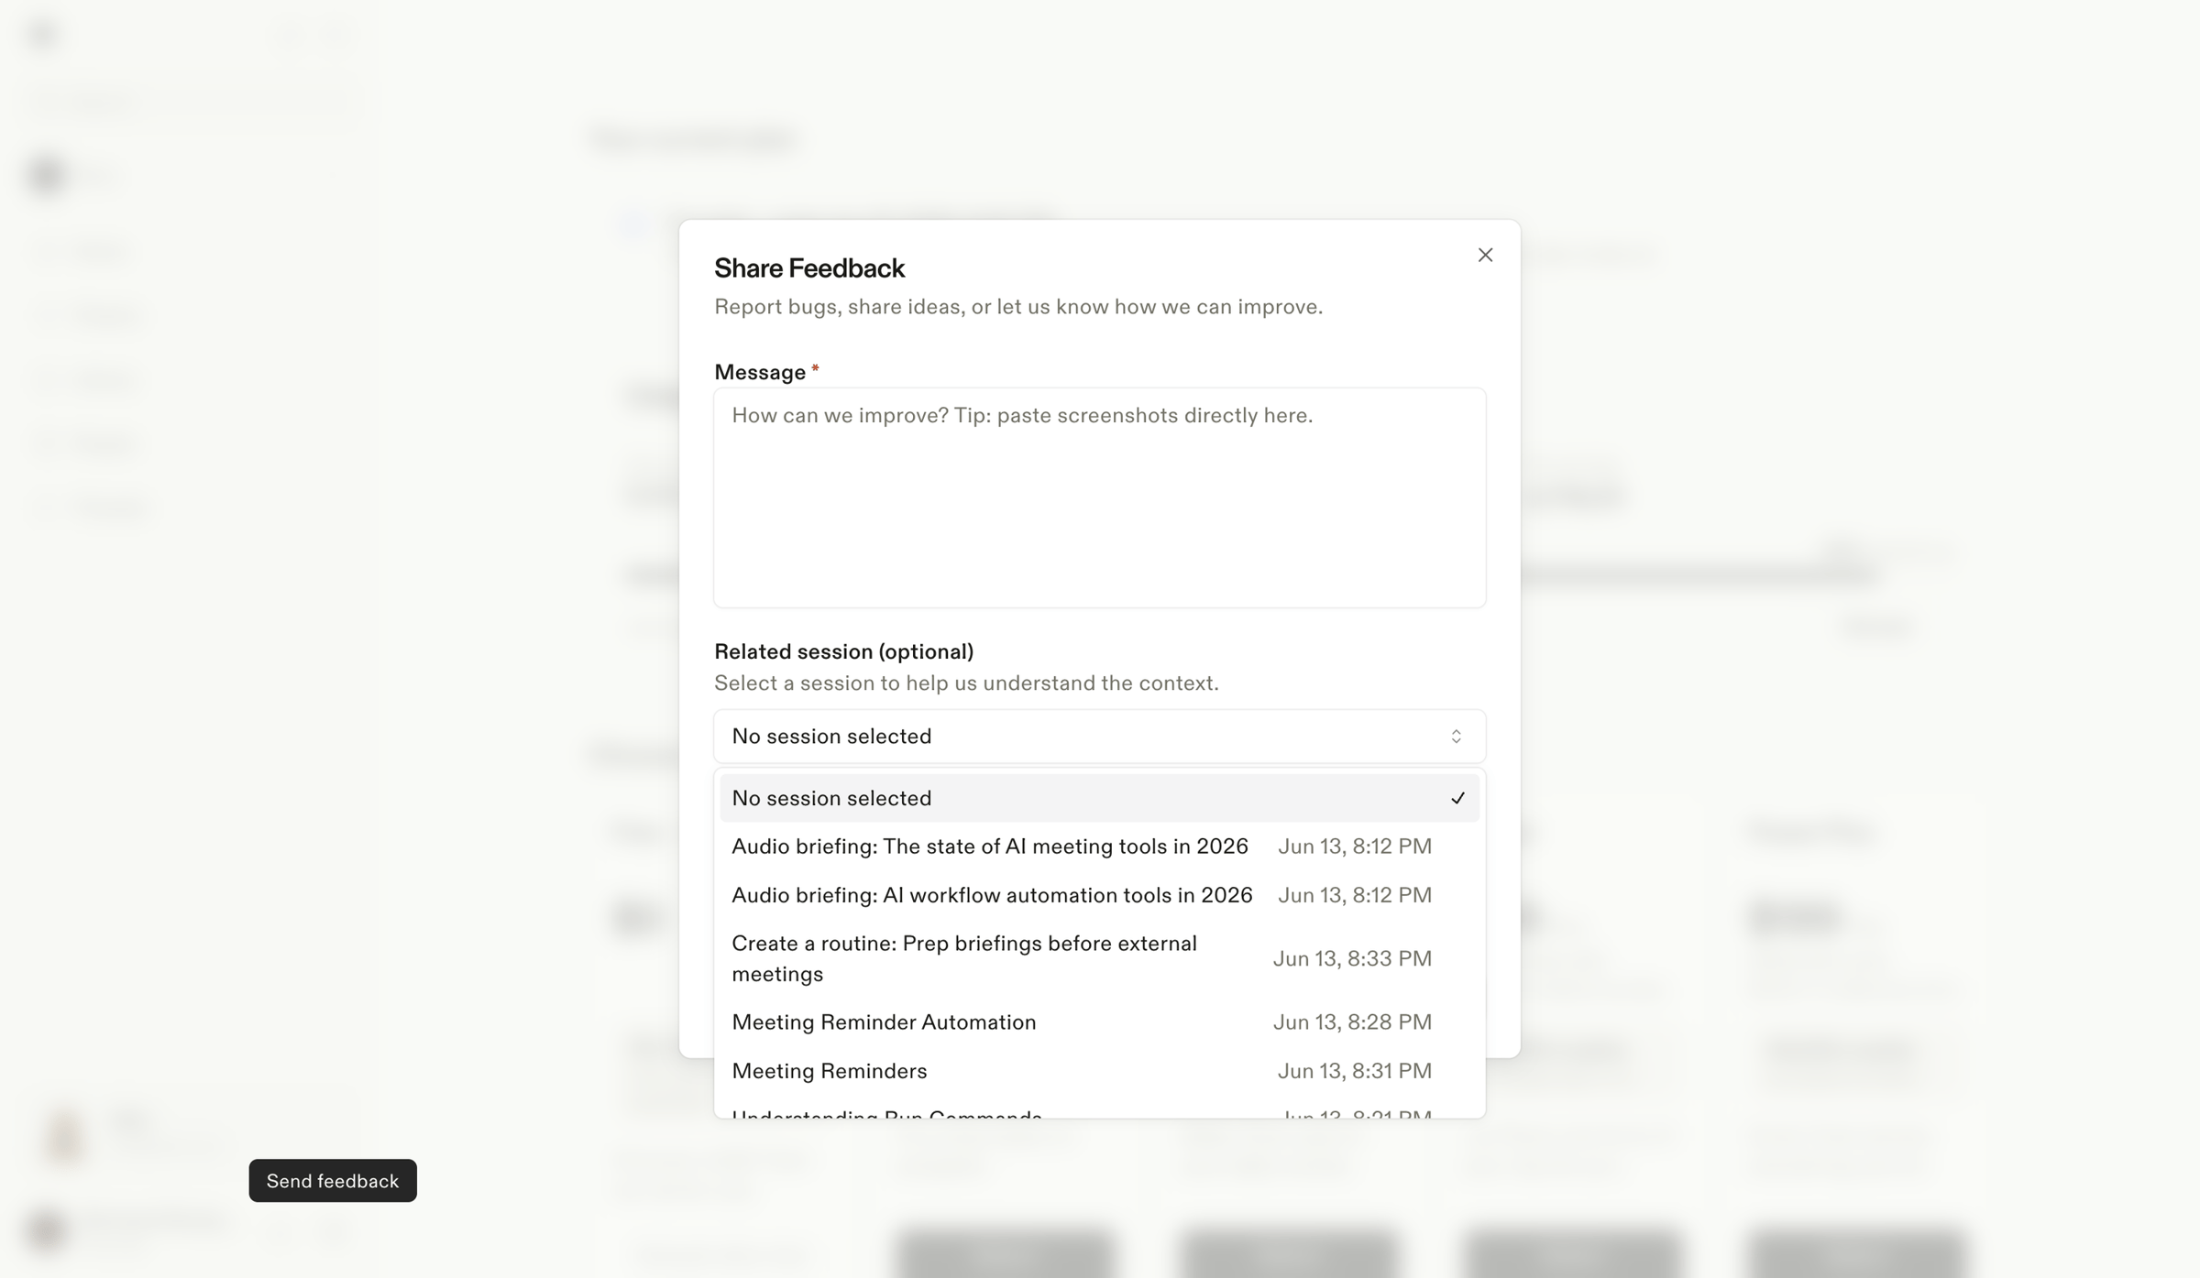The height and width of the screenshot is (1278, 2200).
Task: Click the Jun 13, 8:31 PM timestamp
Action: (1355, 1071)
